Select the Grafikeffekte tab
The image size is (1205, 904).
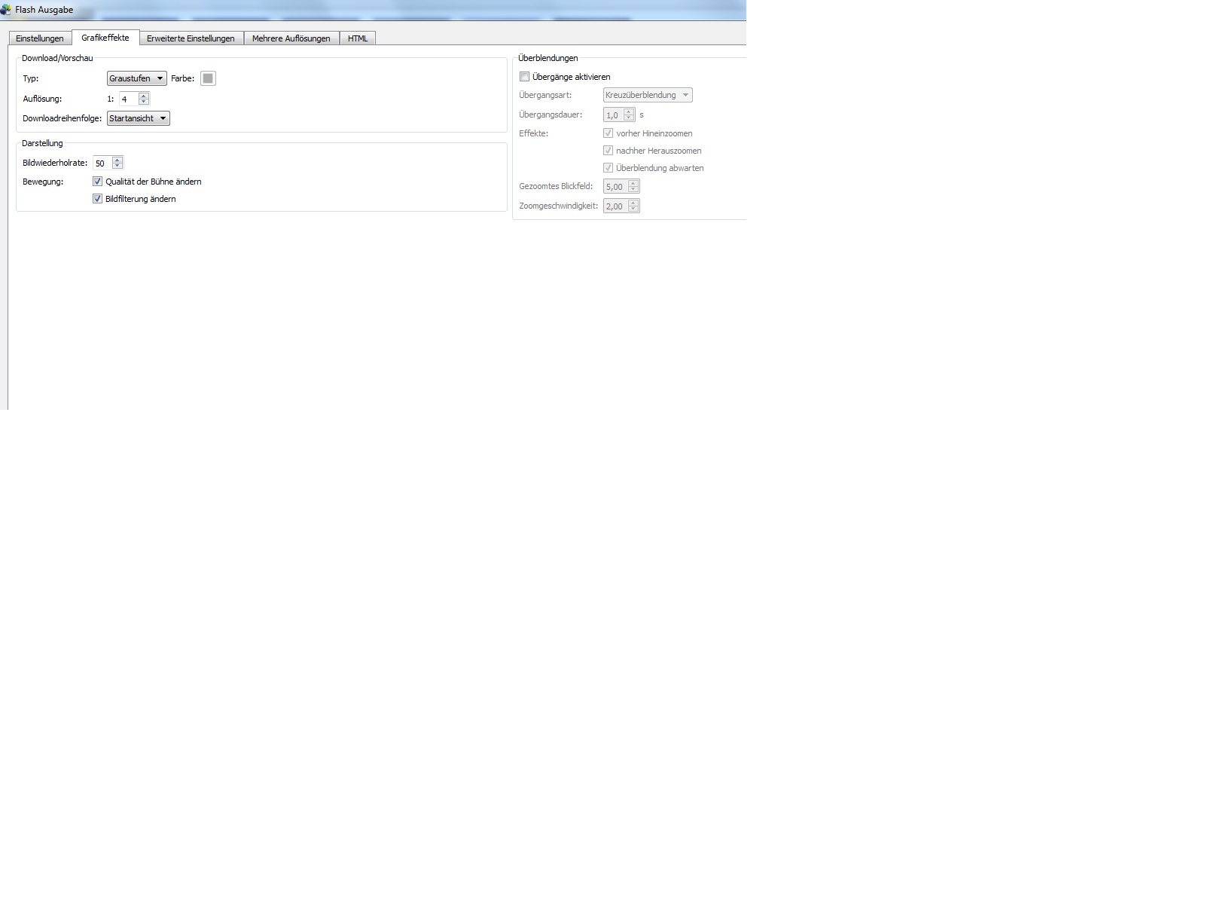(105, 38)
